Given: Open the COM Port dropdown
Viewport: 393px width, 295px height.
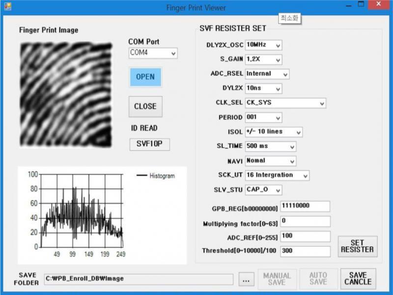Looking at the screenshot, I should (x=152, y=53).
